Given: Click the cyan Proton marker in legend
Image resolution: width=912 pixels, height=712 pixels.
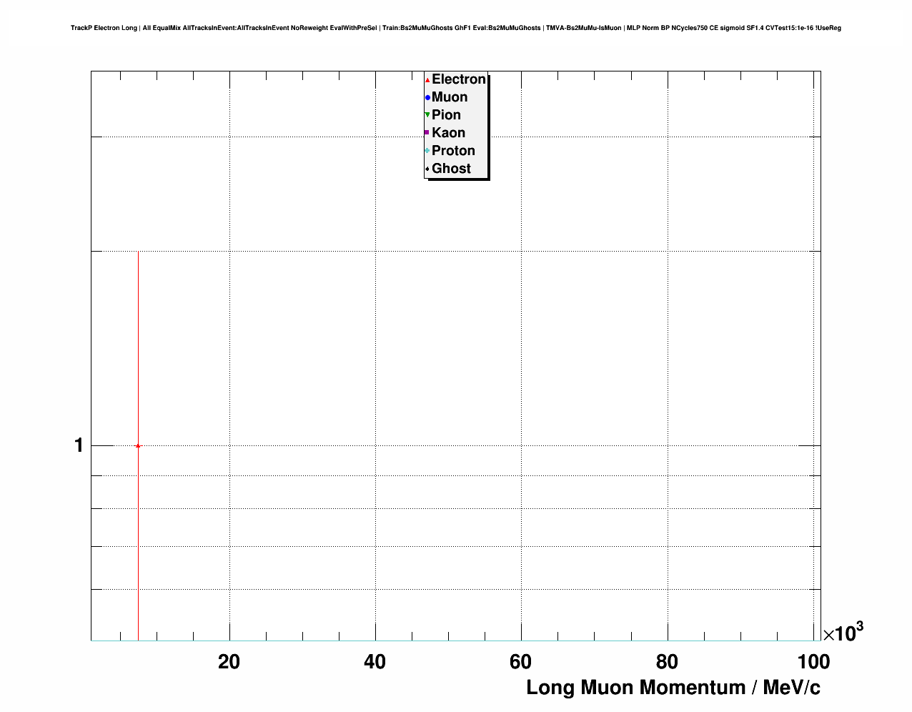Looking at the screenshot, I should pos(427,151).
